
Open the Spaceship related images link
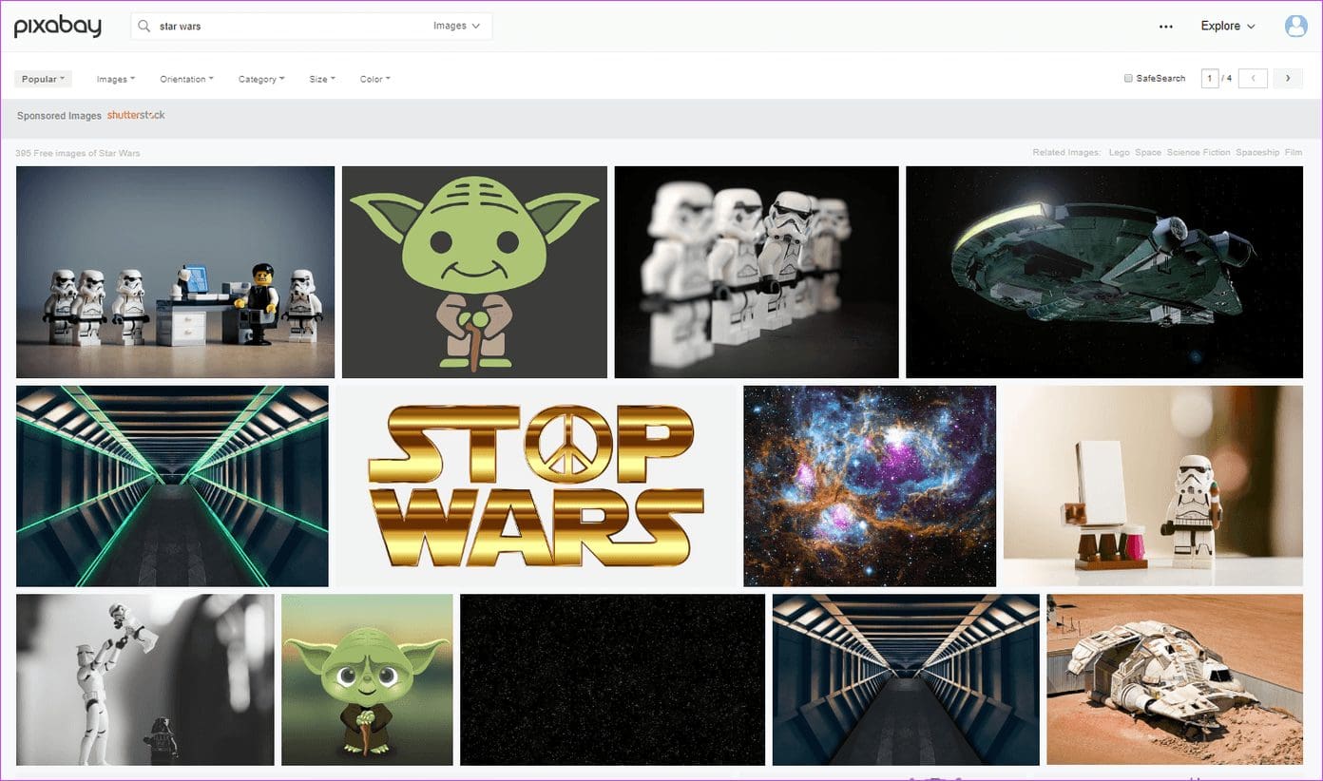tap(1257, 152)
